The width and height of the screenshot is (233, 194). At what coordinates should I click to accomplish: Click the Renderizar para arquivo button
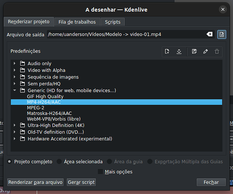click(35, 182)
